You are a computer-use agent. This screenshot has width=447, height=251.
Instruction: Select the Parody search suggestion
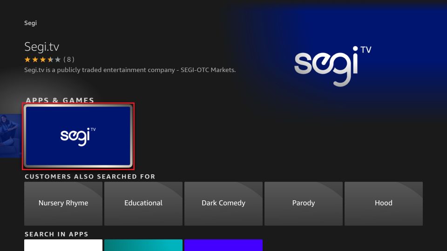(x=304, y=204)
